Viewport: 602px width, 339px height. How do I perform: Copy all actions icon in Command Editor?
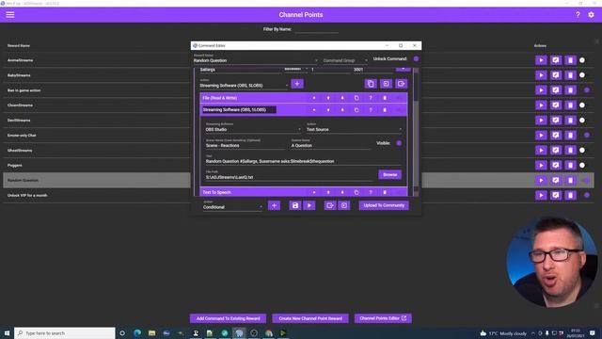[x=371, y=84]
